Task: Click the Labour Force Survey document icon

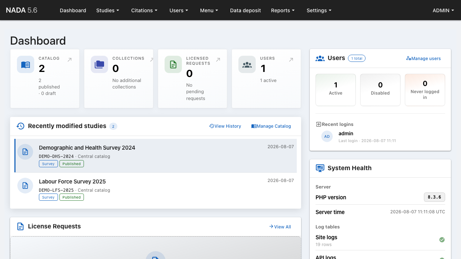Action: pos(25,186)
